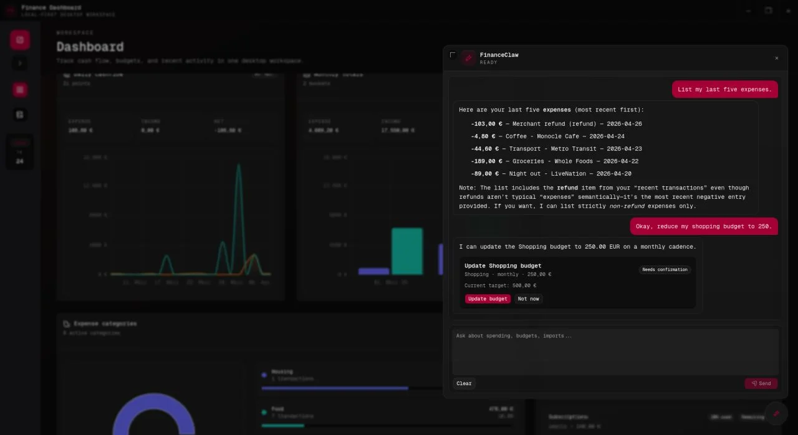Click the Update Shopping budget card title

502,265
